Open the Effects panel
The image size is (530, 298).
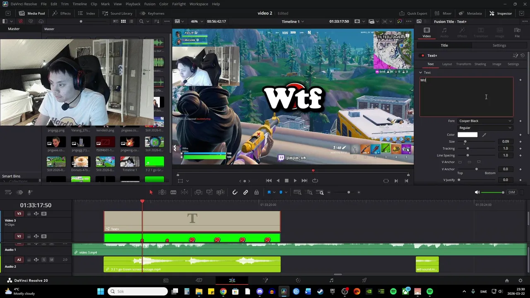point(61,13)
